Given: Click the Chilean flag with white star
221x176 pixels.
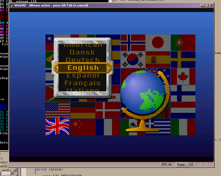Looking at the screenshot, I should 49,43.
